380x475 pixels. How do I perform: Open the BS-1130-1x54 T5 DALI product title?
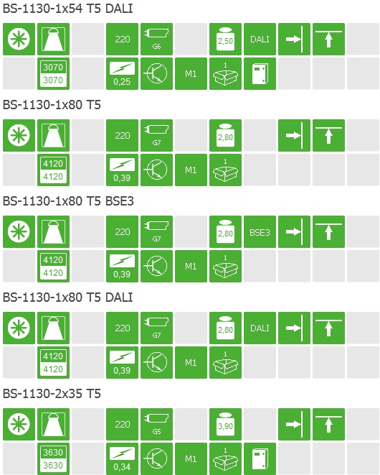[x=67, y=9]
